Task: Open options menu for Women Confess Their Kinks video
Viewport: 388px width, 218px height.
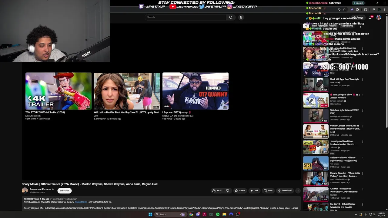Action: [363, 126]
